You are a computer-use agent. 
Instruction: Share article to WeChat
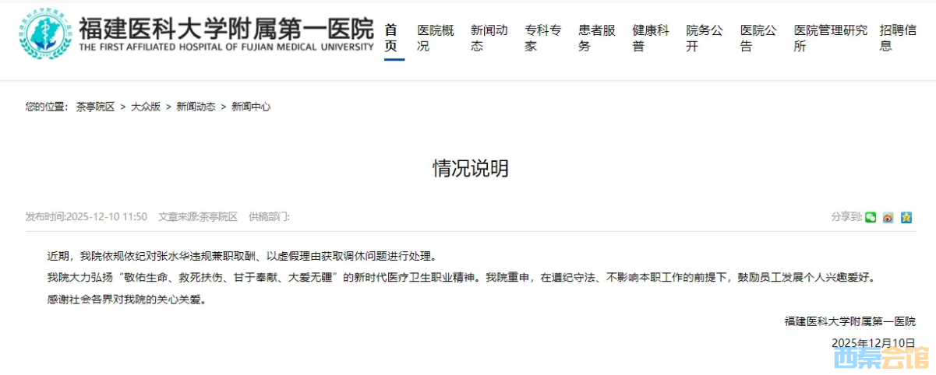pyautogui.click(x=871, y=217)
